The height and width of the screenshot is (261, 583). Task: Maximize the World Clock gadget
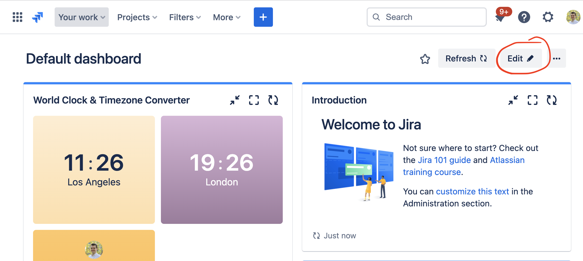254,100
